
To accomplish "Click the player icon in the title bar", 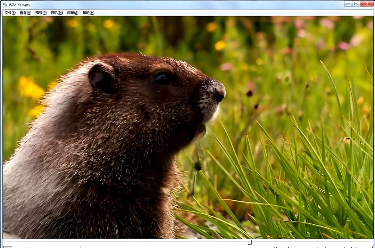I will pos(5,5).
